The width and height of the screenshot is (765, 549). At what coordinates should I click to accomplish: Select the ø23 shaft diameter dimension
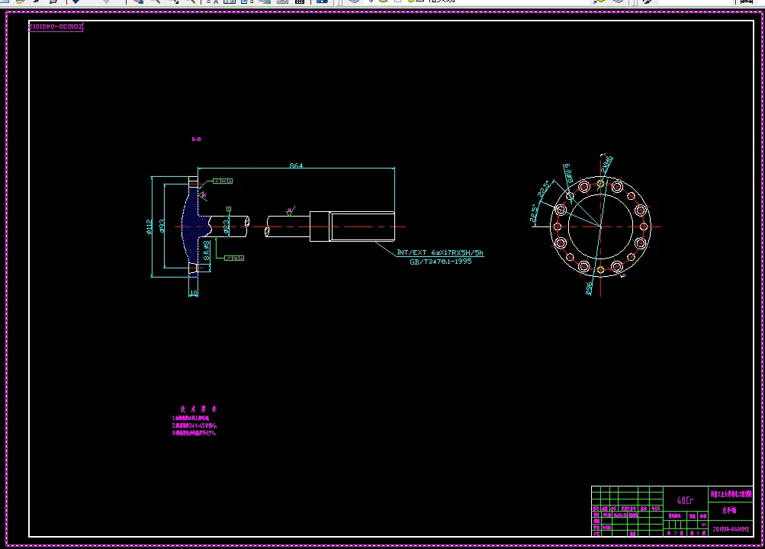click(x=227, y=226)
